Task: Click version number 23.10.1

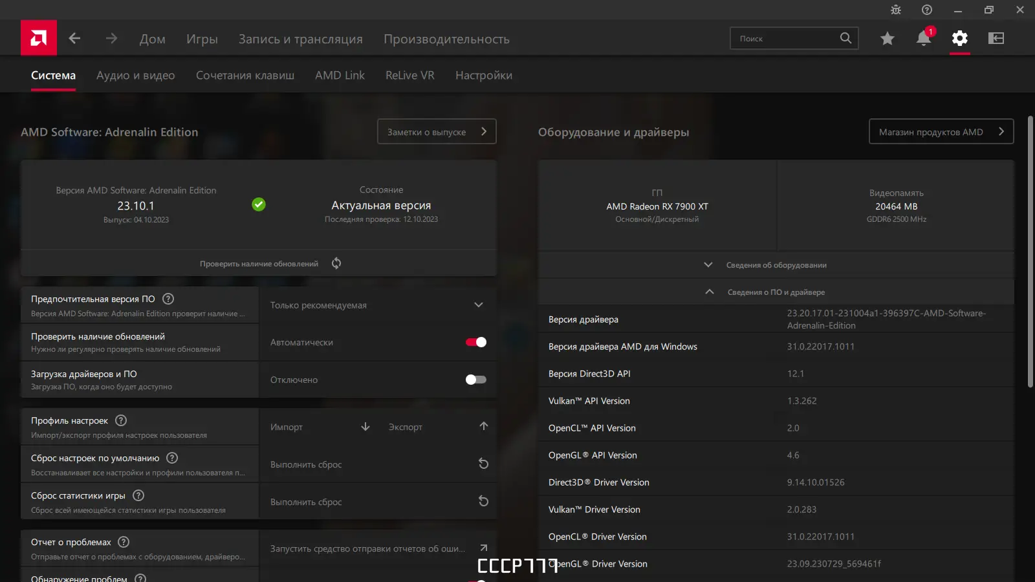Action: coord(136,206)
